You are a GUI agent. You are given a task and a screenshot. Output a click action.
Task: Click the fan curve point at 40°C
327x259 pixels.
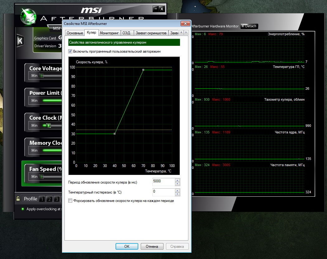coord(115,134)
